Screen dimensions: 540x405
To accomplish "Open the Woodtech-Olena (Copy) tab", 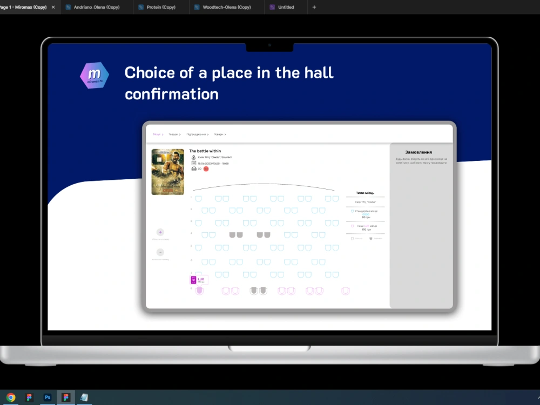I will coord(227,7).
